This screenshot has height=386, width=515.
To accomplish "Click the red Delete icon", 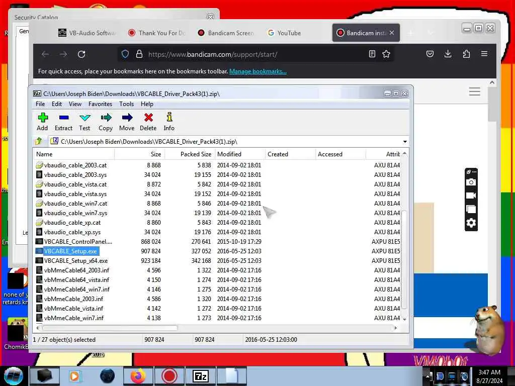I will click(148, 118).
